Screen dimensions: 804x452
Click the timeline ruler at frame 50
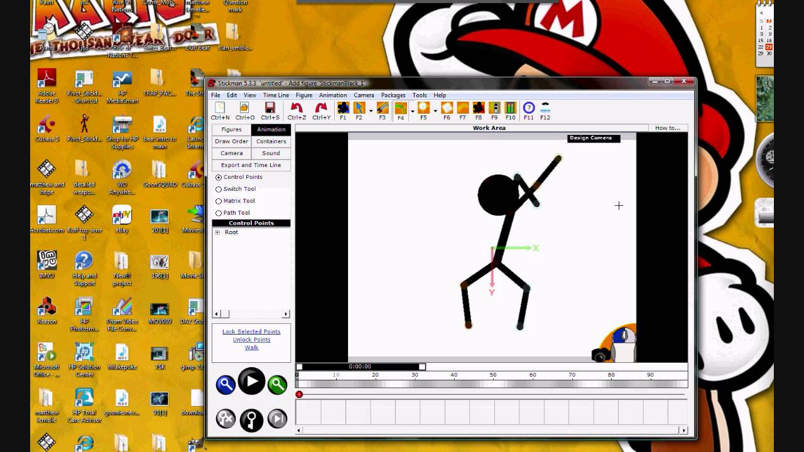493,375
